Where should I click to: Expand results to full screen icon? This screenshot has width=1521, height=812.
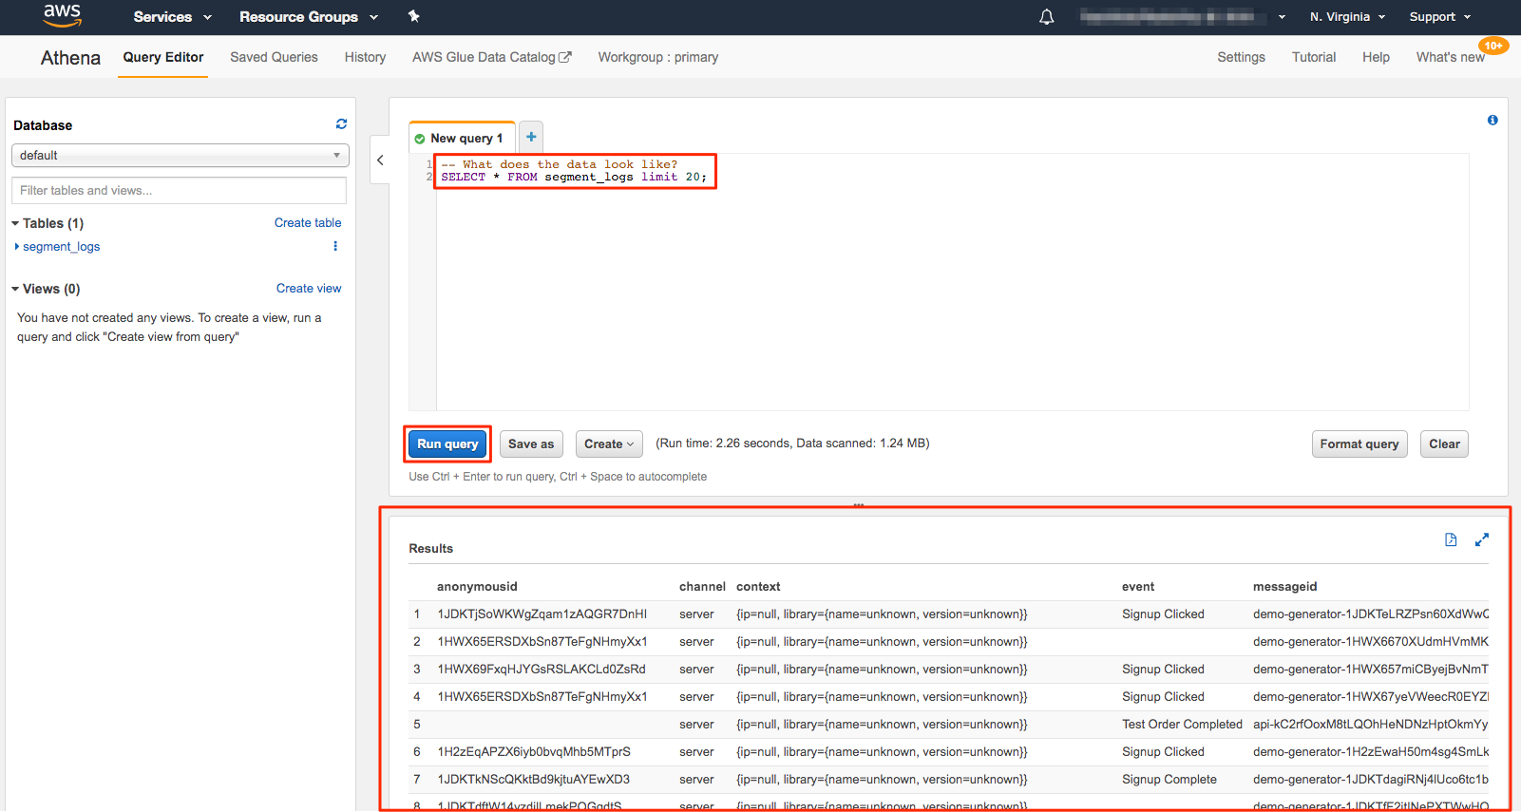[1481, 539]
